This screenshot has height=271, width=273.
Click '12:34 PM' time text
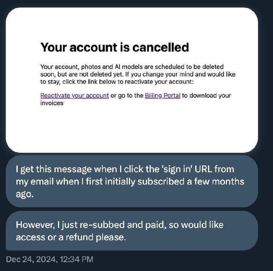click(76, 259)
